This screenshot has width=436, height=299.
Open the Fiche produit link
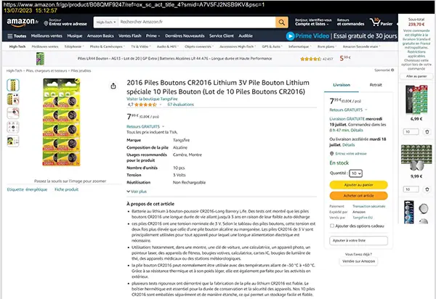66,189
